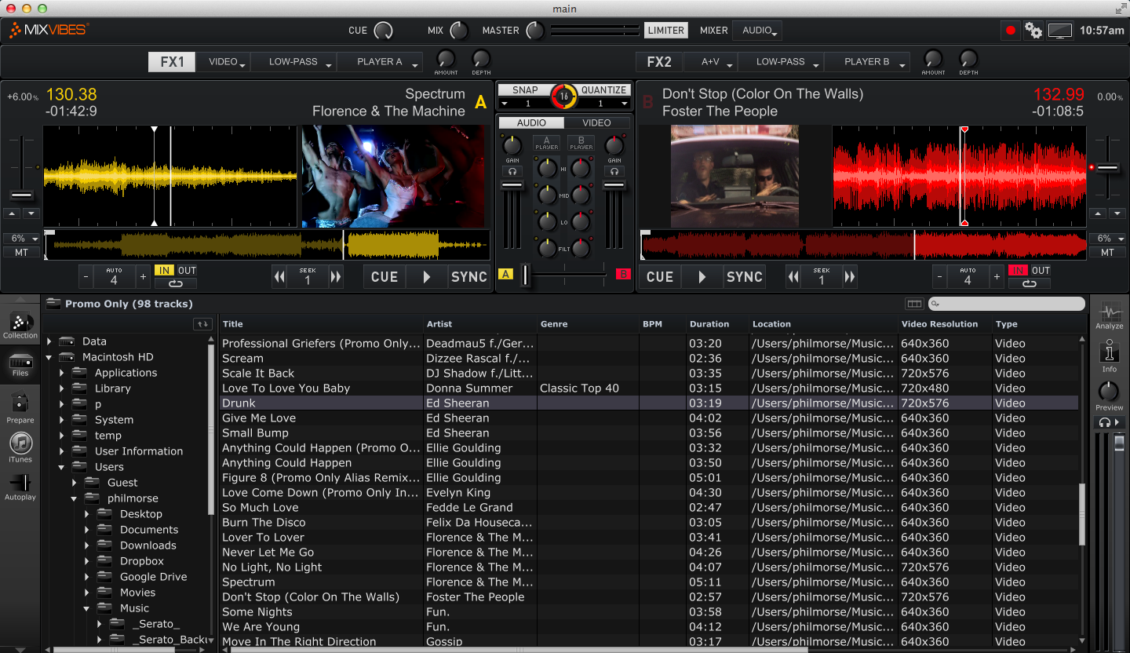Viewport: 1130px width, 653px height.
Task: Click the column layout icon beside search
Action: click(x=914, y=304)
